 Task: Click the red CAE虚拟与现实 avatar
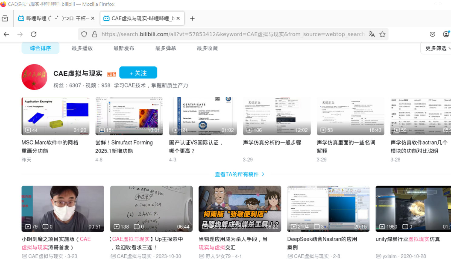click(34, 77)
